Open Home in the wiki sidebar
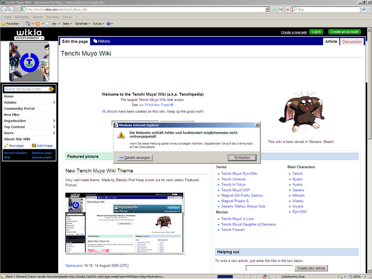Screen dimensions: 372x279 [9, 96]
